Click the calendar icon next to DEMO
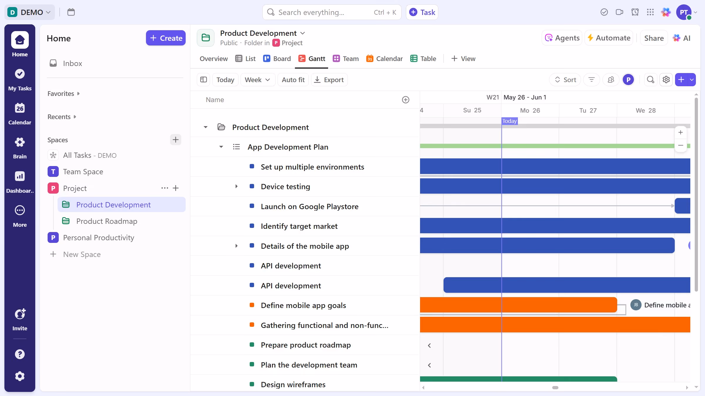The height and width of the screenshot is (396, 705). tap(71, 12)
